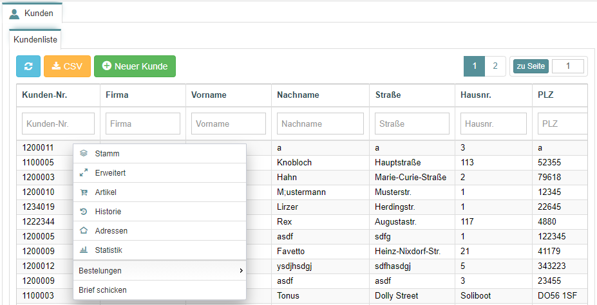
Task: Go to page 2 of the list
Action: coord(495,66)
